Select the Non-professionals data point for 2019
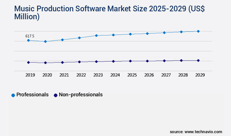 point(28,62)
